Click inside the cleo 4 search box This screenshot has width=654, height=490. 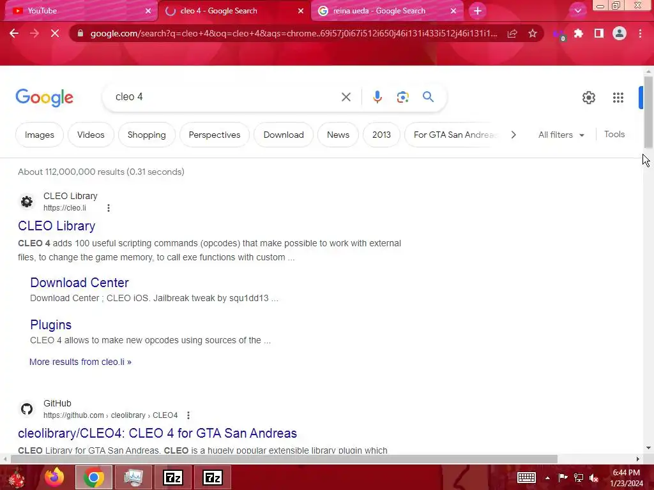tap(225, 97)
